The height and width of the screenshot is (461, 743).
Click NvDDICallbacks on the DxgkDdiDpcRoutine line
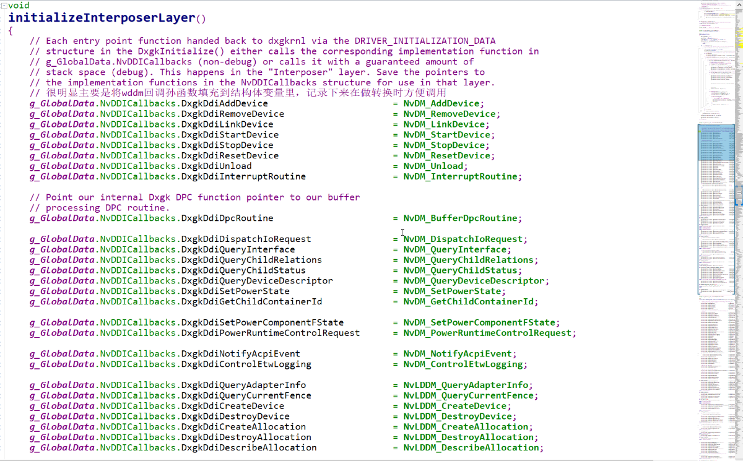coord(137,218)
